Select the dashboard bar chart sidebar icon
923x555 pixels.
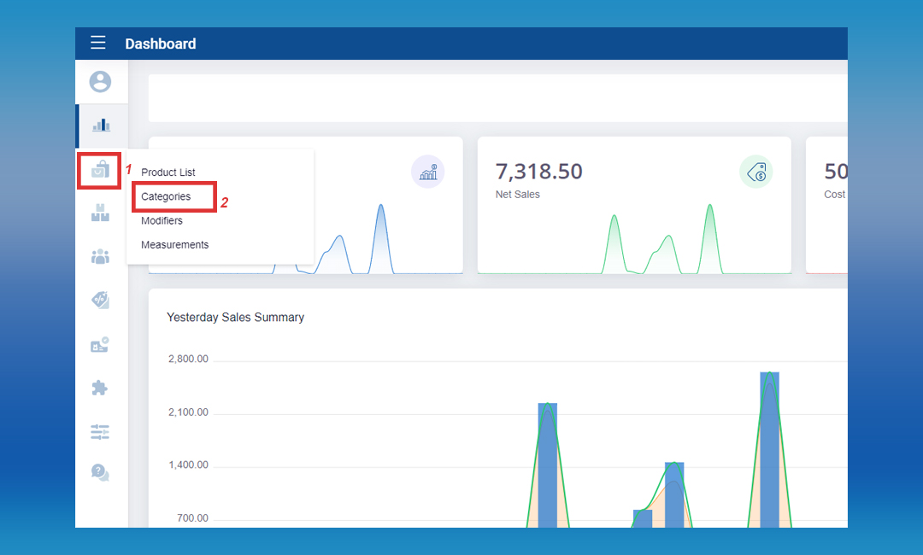[101, 126]
